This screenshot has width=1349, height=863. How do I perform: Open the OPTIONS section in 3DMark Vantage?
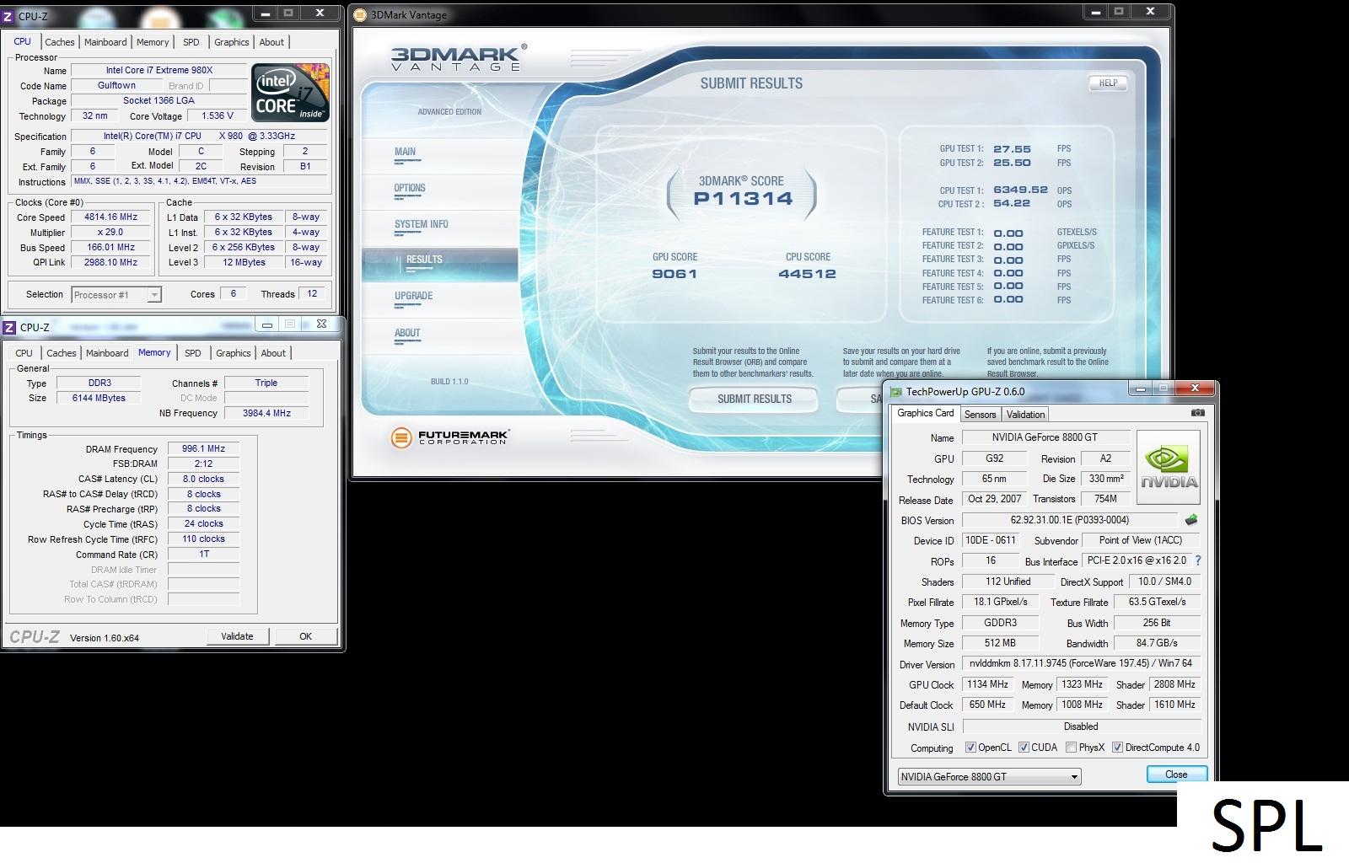[x=410, y=189]
